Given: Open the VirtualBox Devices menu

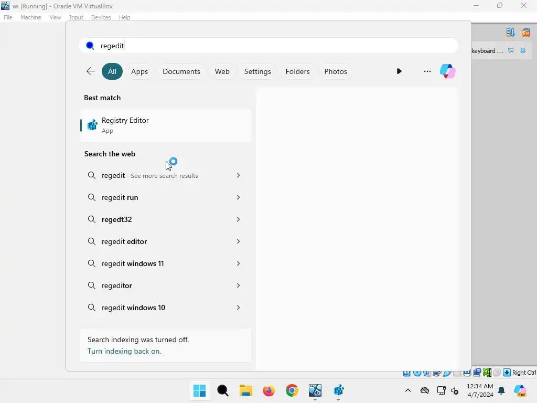Looking at the screenshot, I should click(x=101, y=17).
